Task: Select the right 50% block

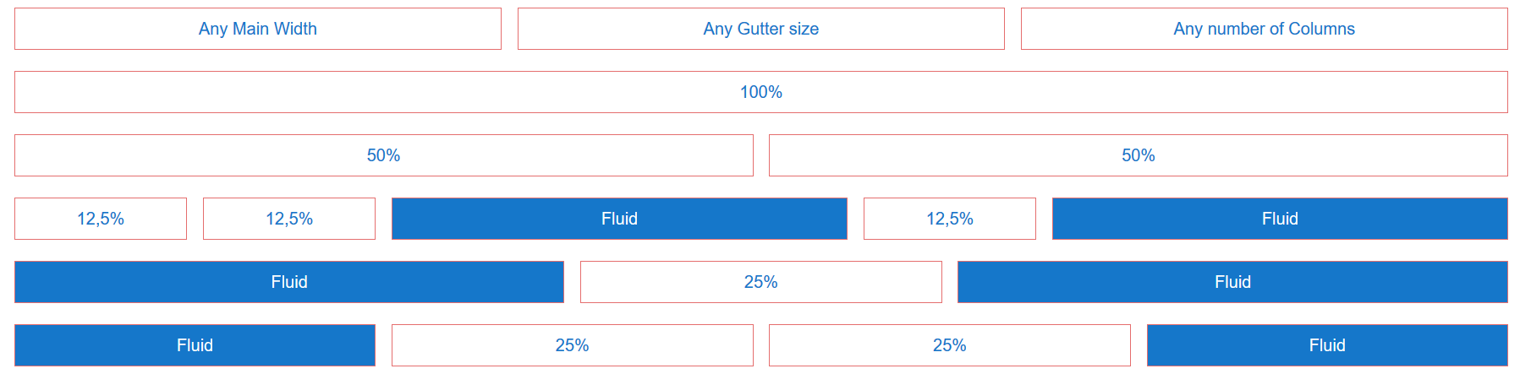Action: point(1139,155)
